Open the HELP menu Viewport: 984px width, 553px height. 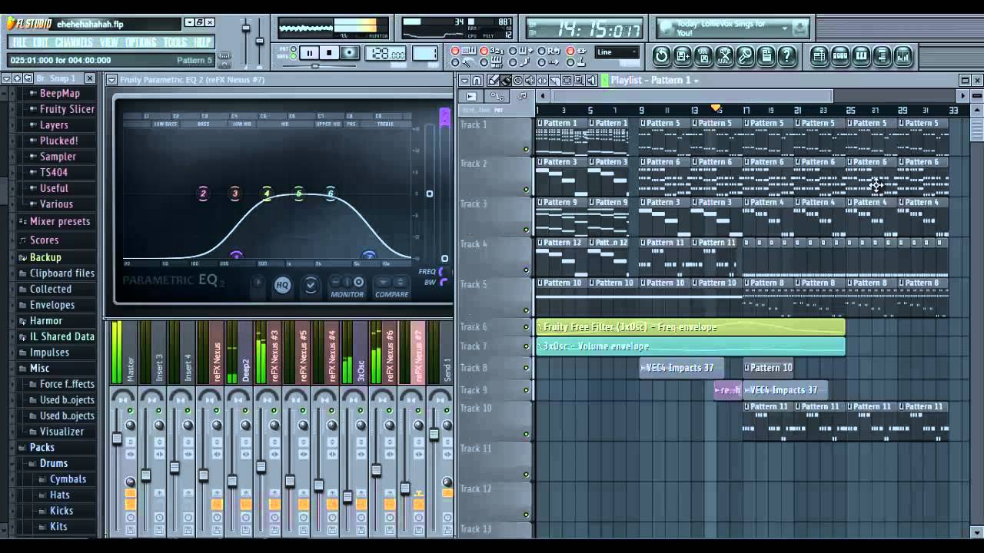(x=202, y=42)
